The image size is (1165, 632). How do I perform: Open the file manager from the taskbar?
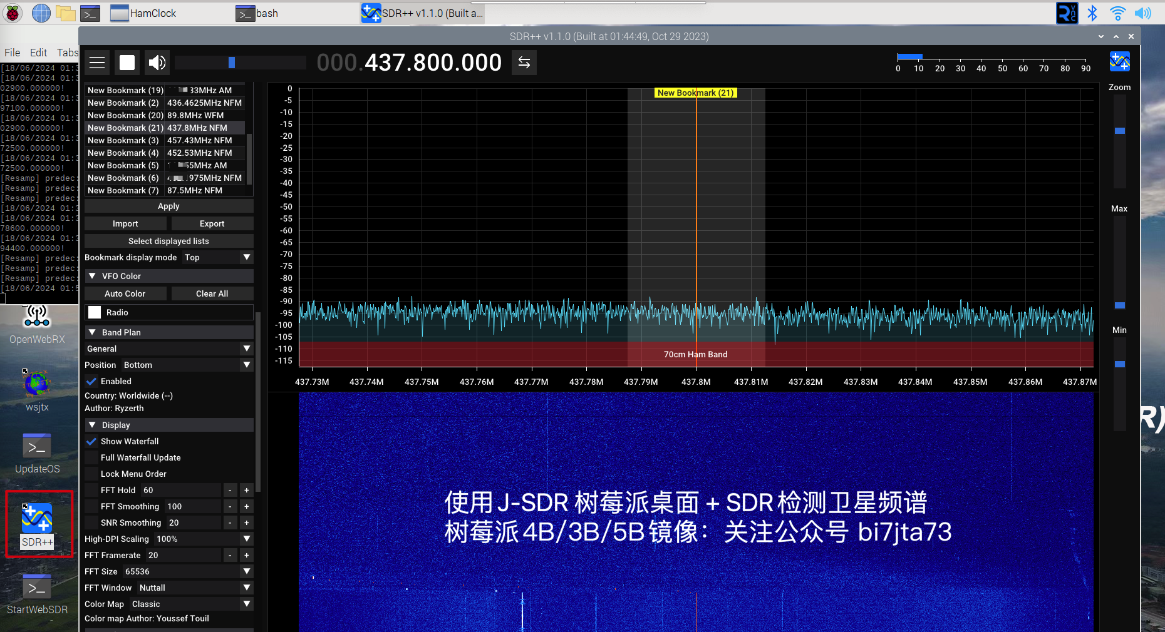tap(66, 13)
